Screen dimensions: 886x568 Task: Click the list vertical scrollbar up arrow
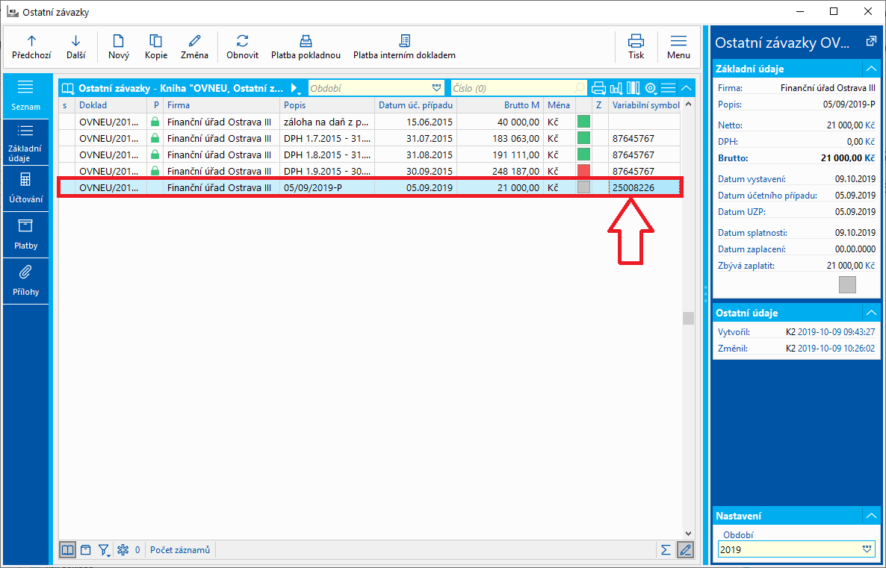[688, 104]
